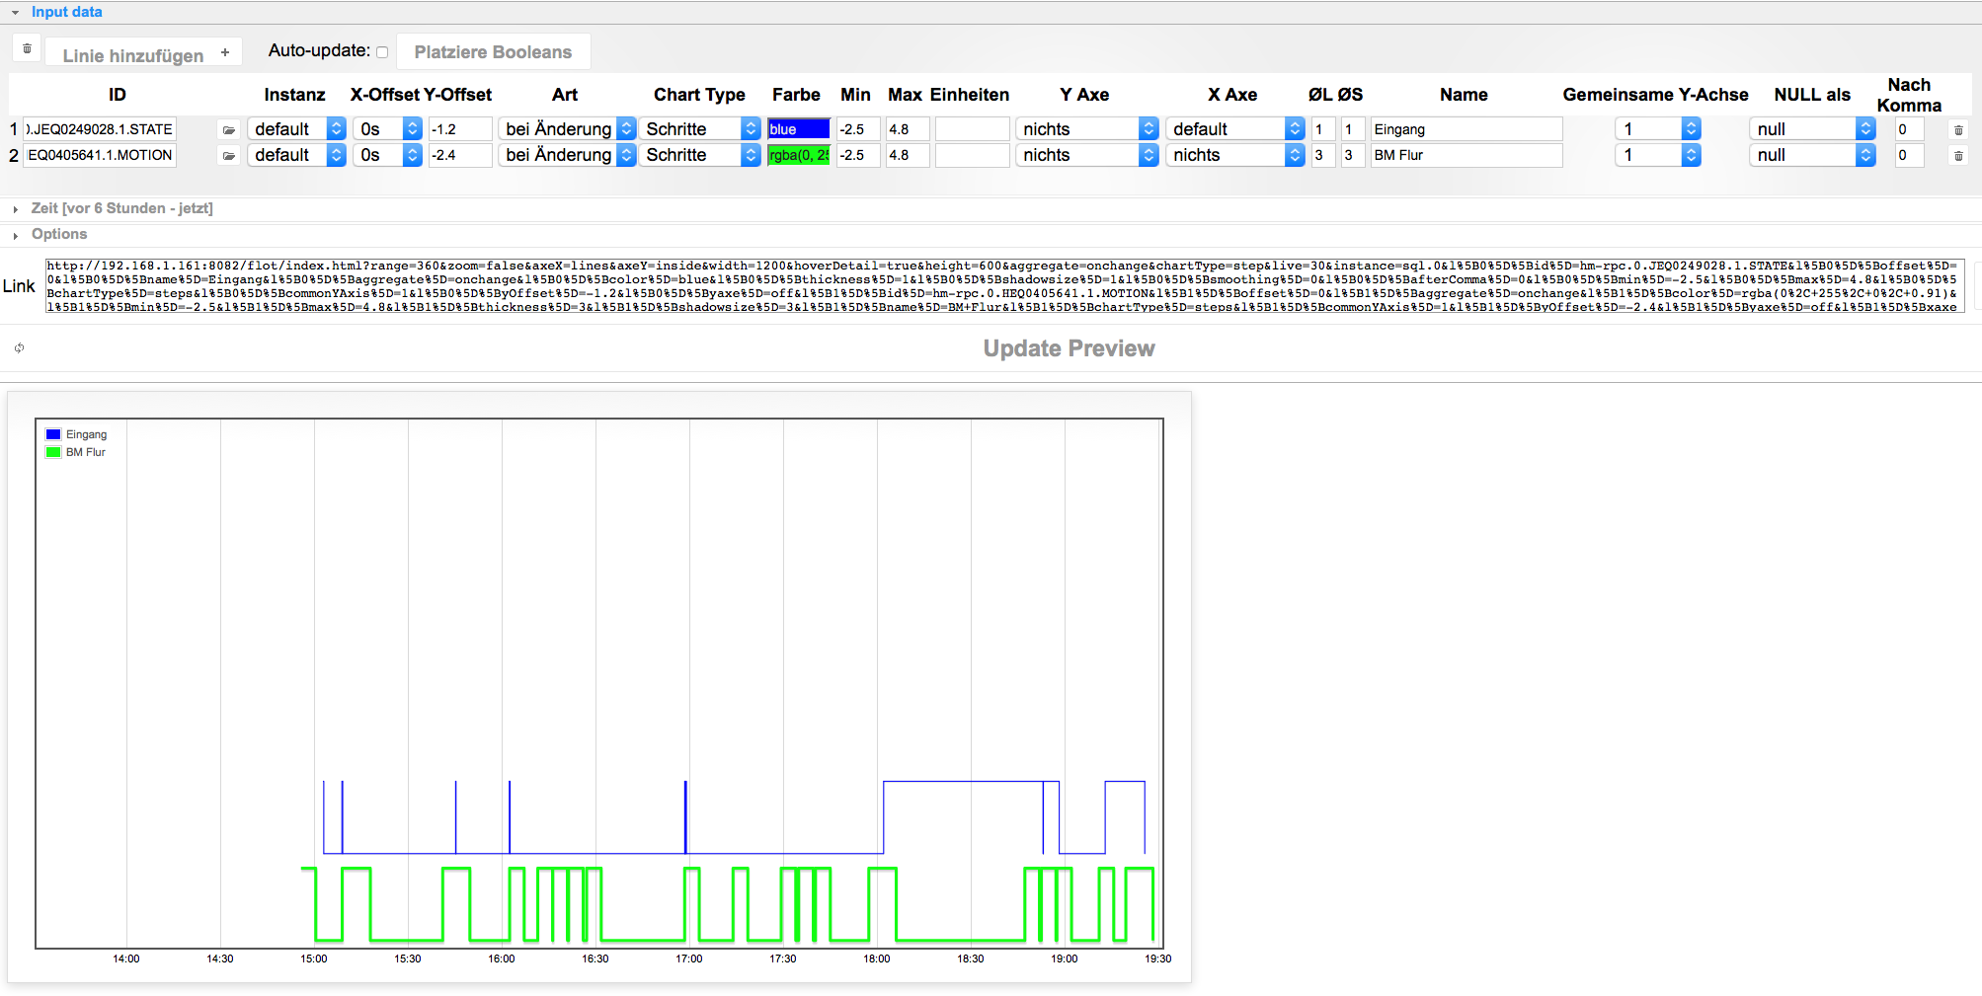
Task: Click the blue Eingang legend swatch
Action: [53, 434]
